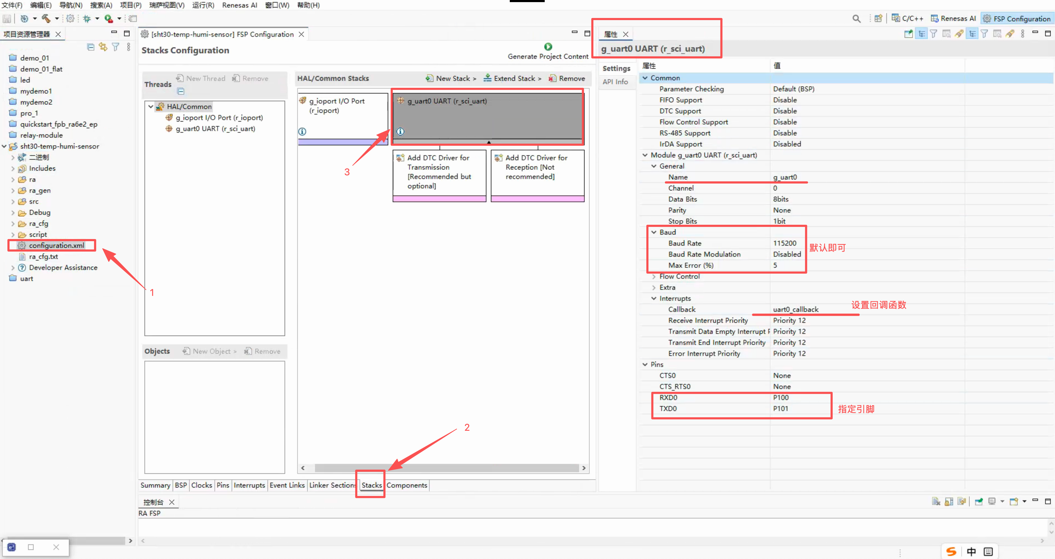Screen dimensions: 1055x559
Task: Click the search magnifier icon in toolbar
Action: pyautogui.click(x=856, y=19)
